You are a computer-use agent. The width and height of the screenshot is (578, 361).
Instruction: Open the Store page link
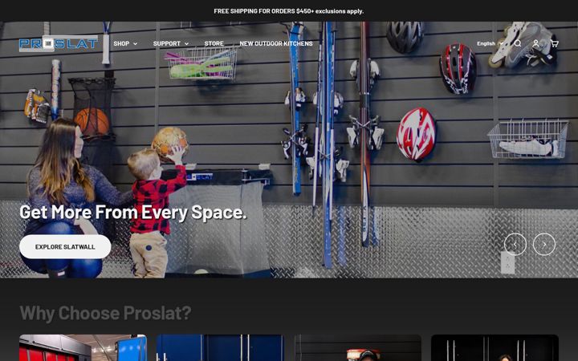[214, 43]
